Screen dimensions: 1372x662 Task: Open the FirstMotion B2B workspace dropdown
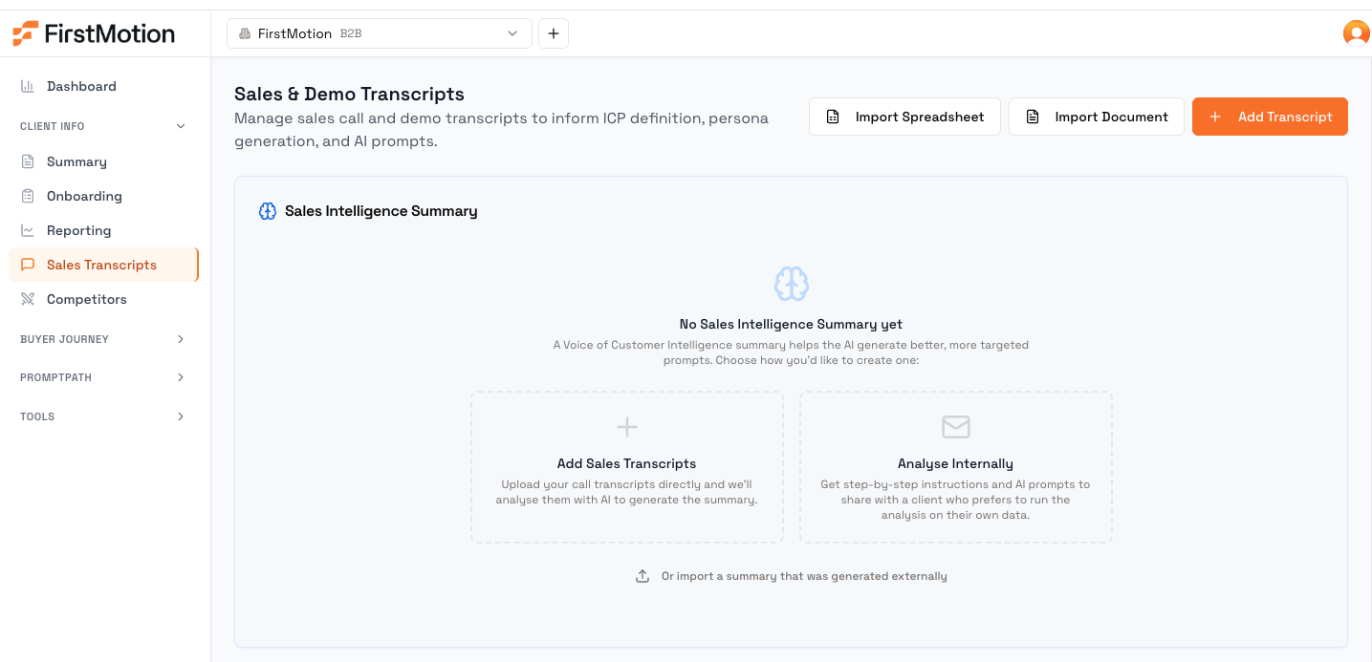point(380,33)
